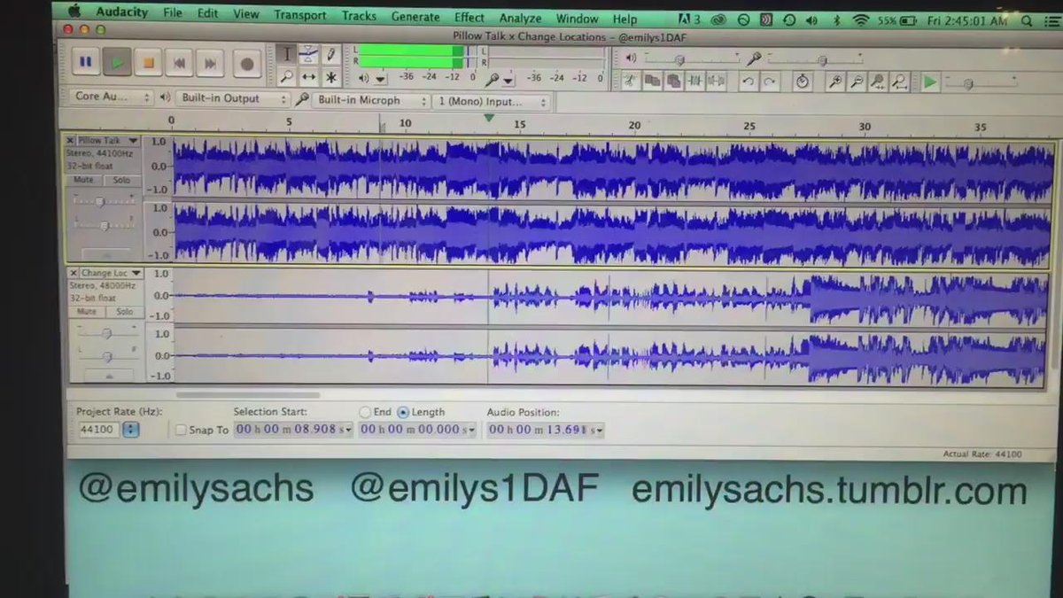Open the Change Loc track menu
This screenshot has width=1063, height=598.
(110, 273)
